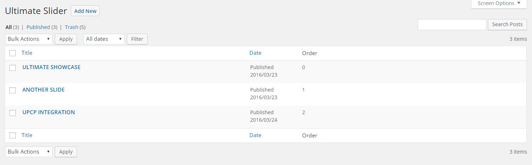Image resolution: width=532 pixels, height=165 pixels.
Task: Toggle the select-all checkbox in table header
Action: click(13, 53)
